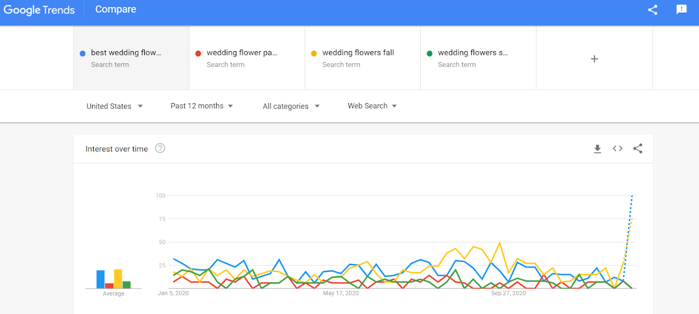Click the yellow Average bar

coord(118,279)
